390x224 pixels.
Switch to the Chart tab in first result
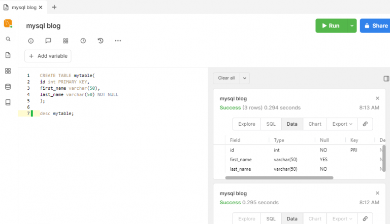315,124
